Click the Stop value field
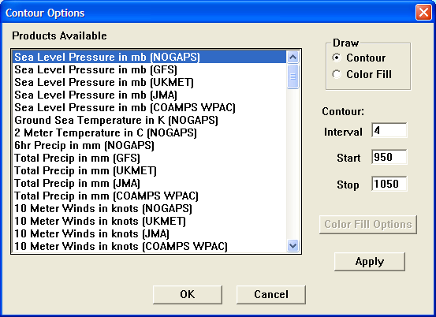This screenshot has width=436, height=317. click(389, 184)
